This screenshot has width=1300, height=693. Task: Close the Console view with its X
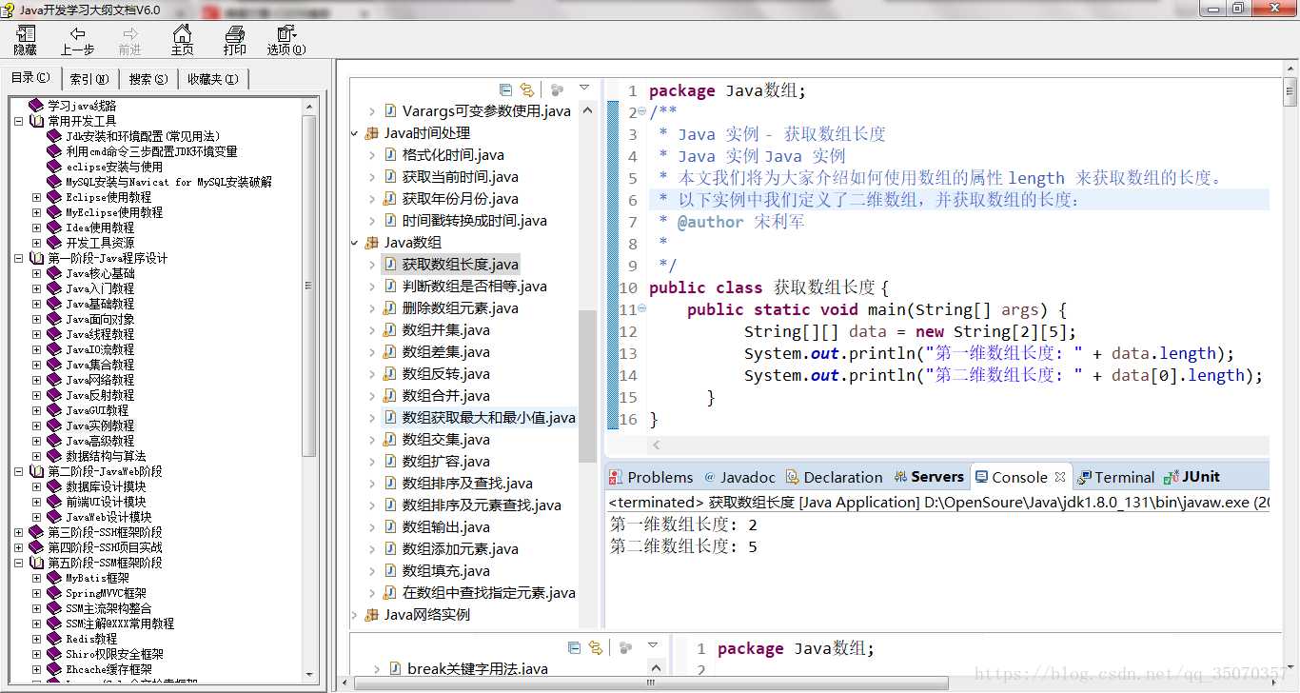coord(1058,477)
